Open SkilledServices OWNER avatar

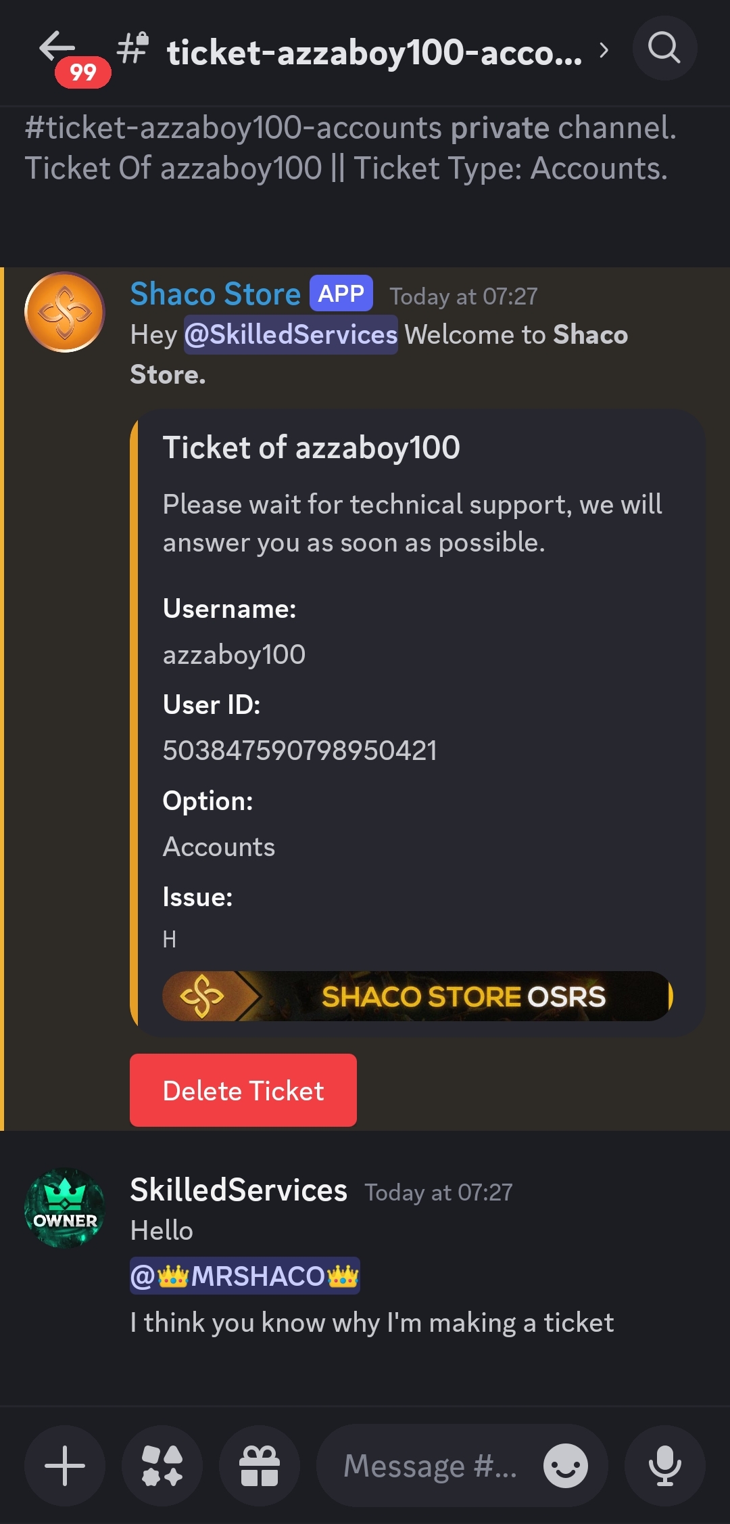click(x=65, y=1208)
